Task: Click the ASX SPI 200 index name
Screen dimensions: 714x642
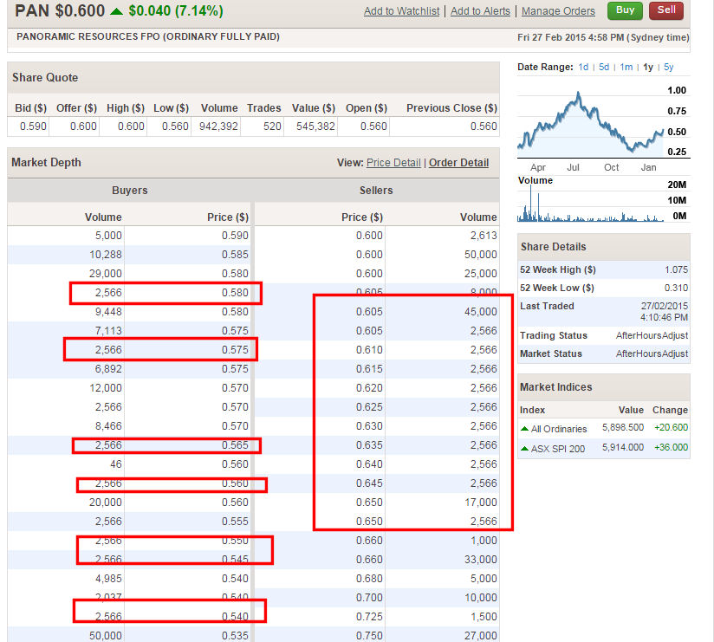Action: 558,449
